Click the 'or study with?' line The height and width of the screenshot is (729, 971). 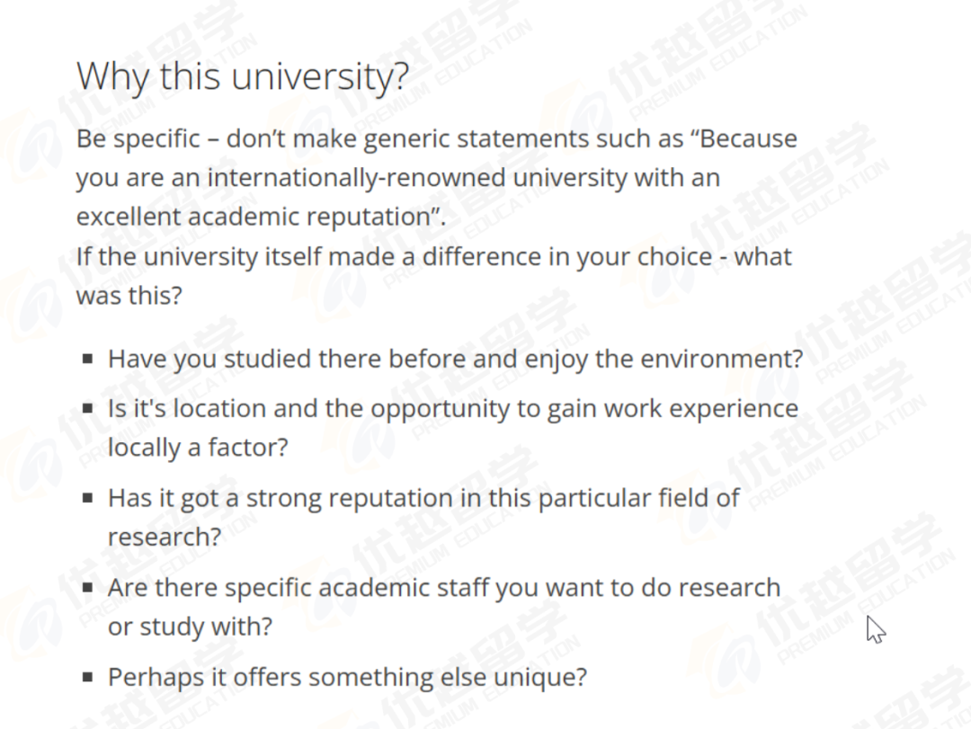click(190, 627)
